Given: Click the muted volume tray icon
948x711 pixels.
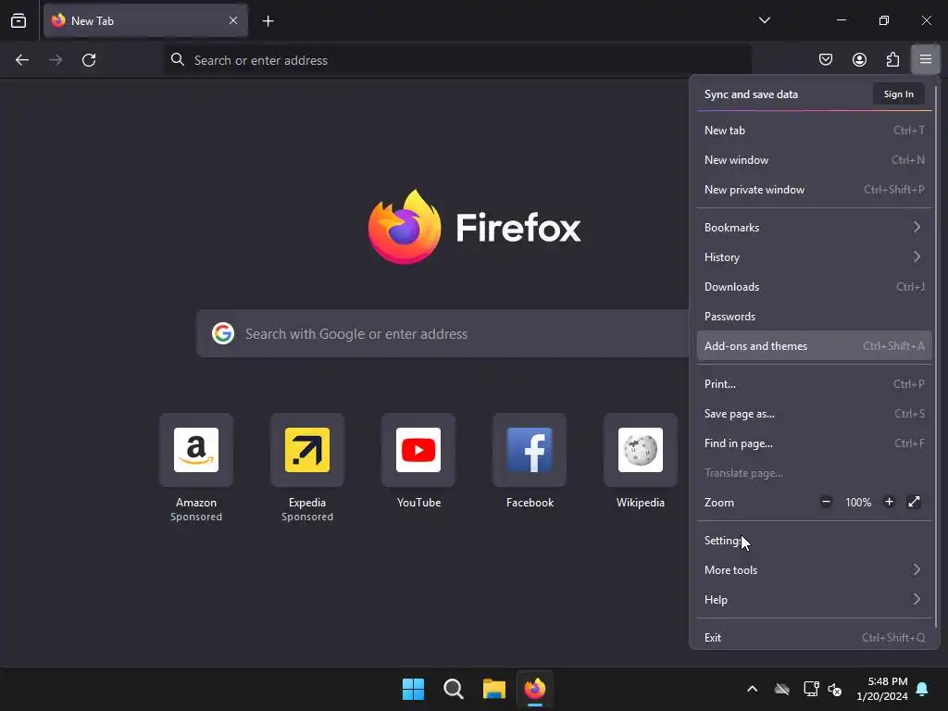Looking at the screenshot, I should pos(835,689).
